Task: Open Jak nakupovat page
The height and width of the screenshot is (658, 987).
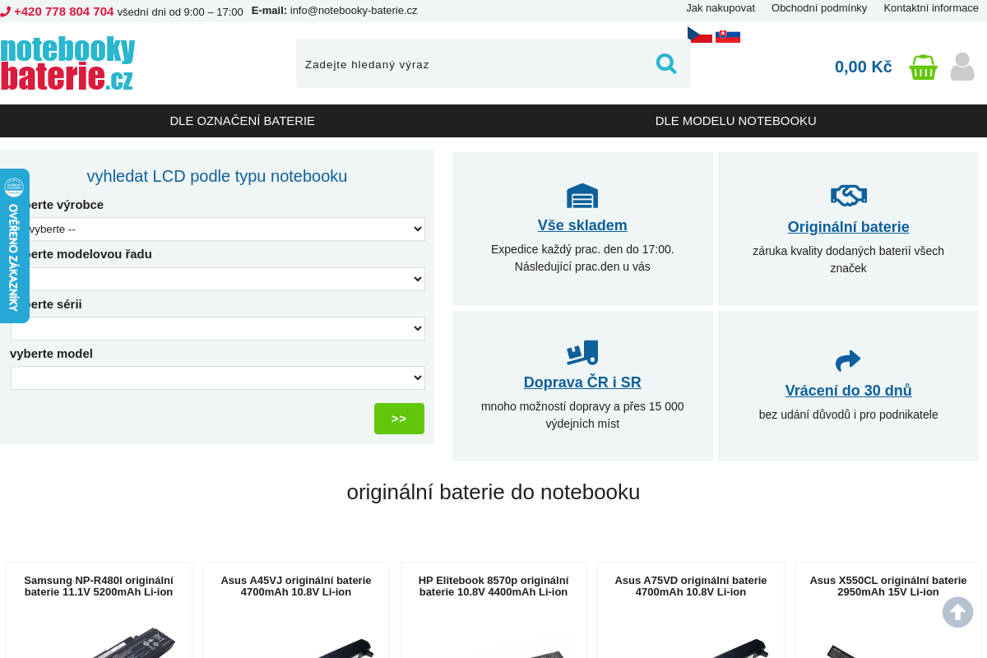Action: (721, 8)
